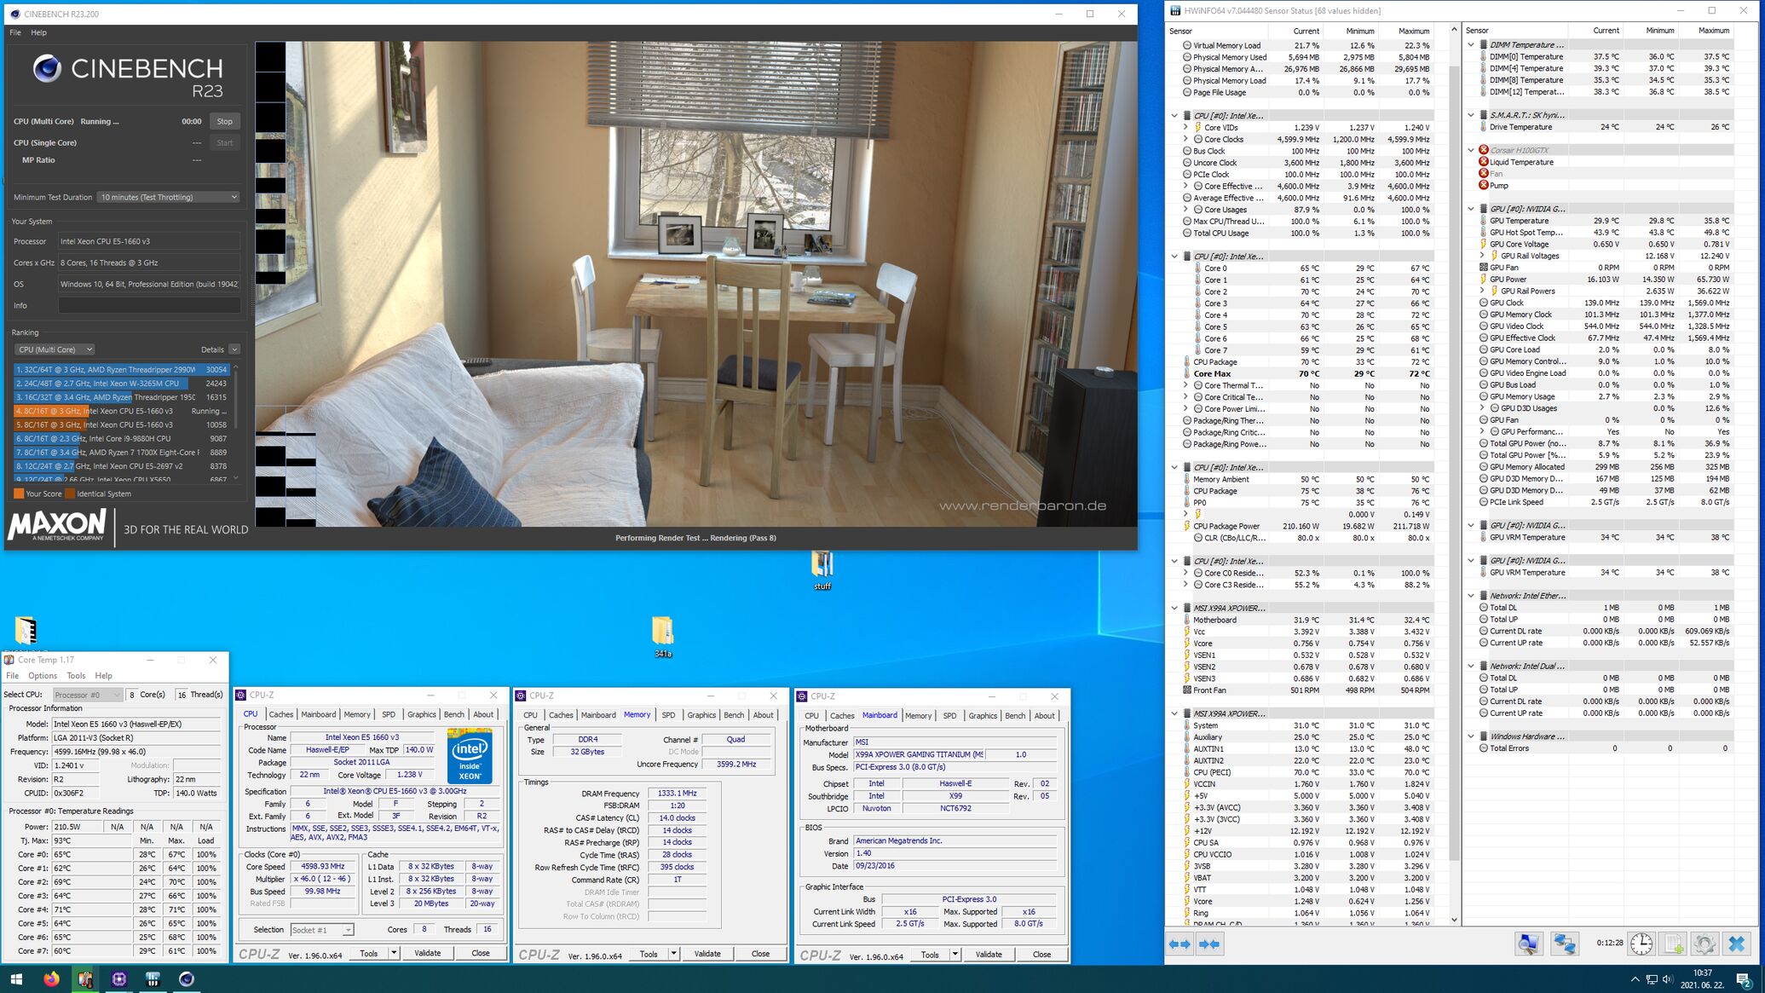This screenshot has width=1765, height=993.
Task: Switch to HWiNFO taskbar icon
Action: click(153, 979)
